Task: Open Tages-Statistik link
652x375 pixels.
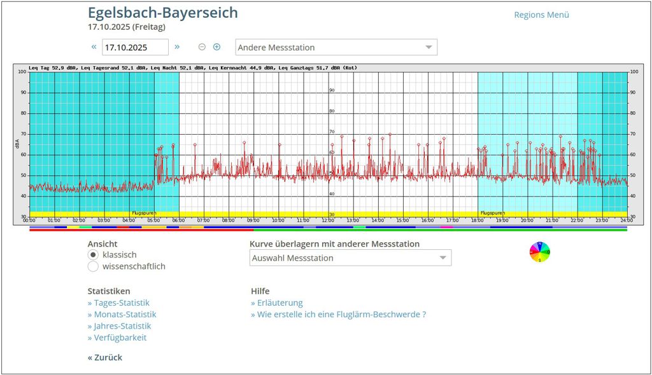Action: coord(118,303)
